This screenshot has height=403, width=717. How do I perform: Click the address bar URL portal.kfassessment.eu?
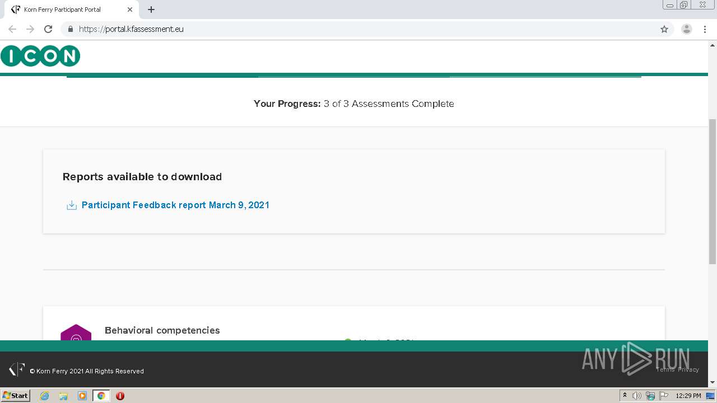131,29
